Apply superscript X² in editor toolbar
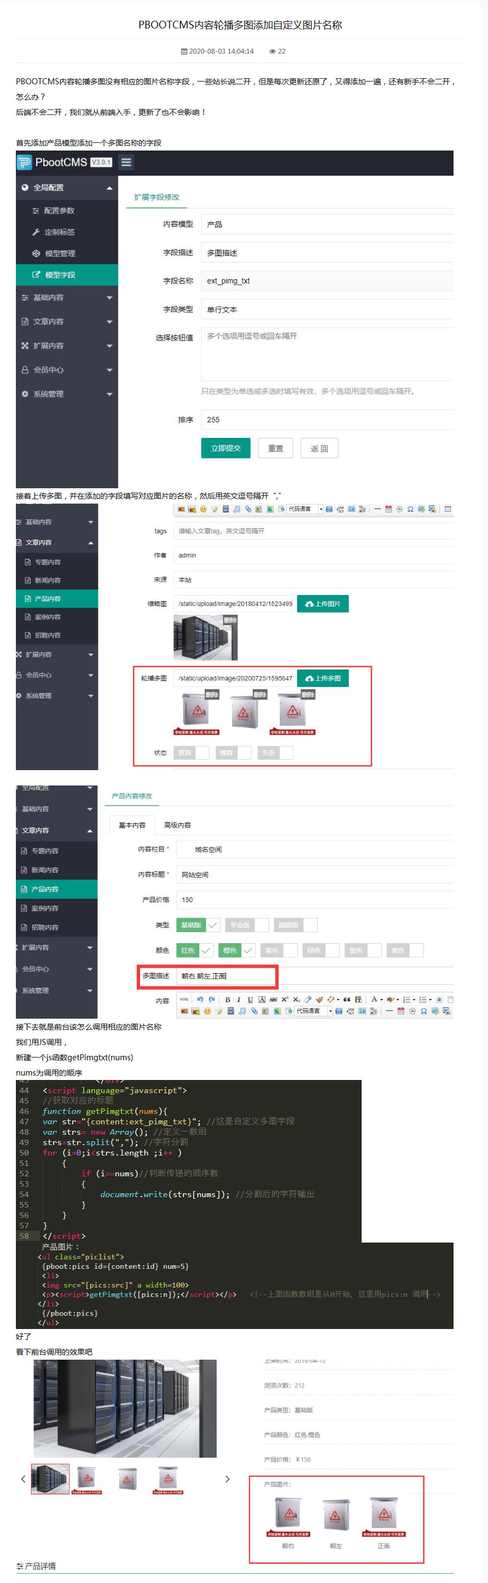The image size is (488, 1583). 285,999
